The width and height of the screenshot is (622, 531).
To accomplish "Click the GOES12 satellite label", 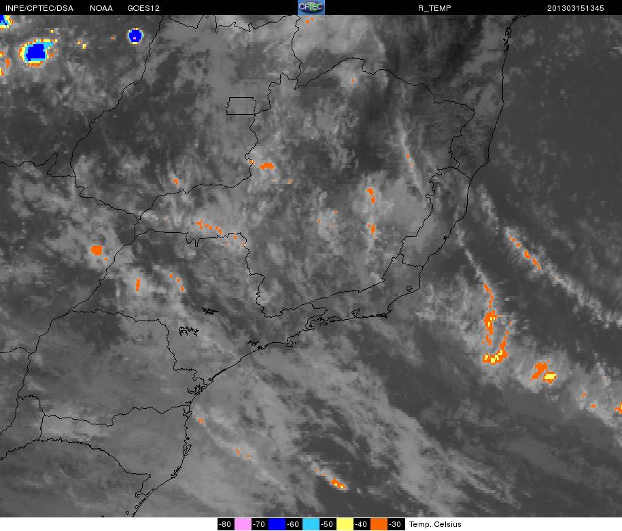I will point(143,8).
